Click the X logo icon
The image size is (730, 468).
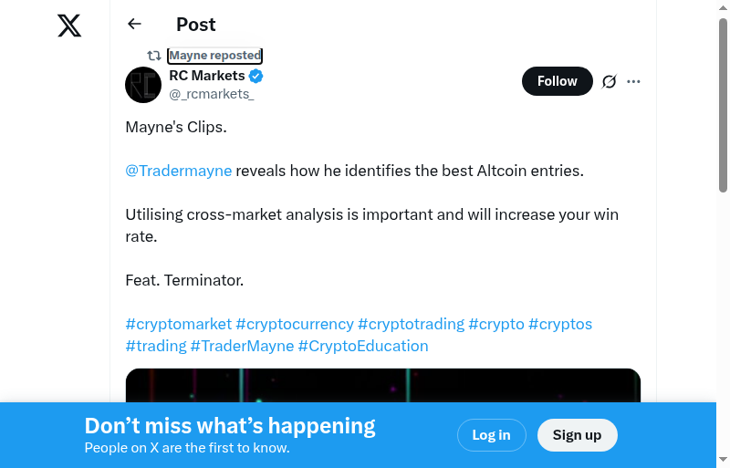point(69,26)
